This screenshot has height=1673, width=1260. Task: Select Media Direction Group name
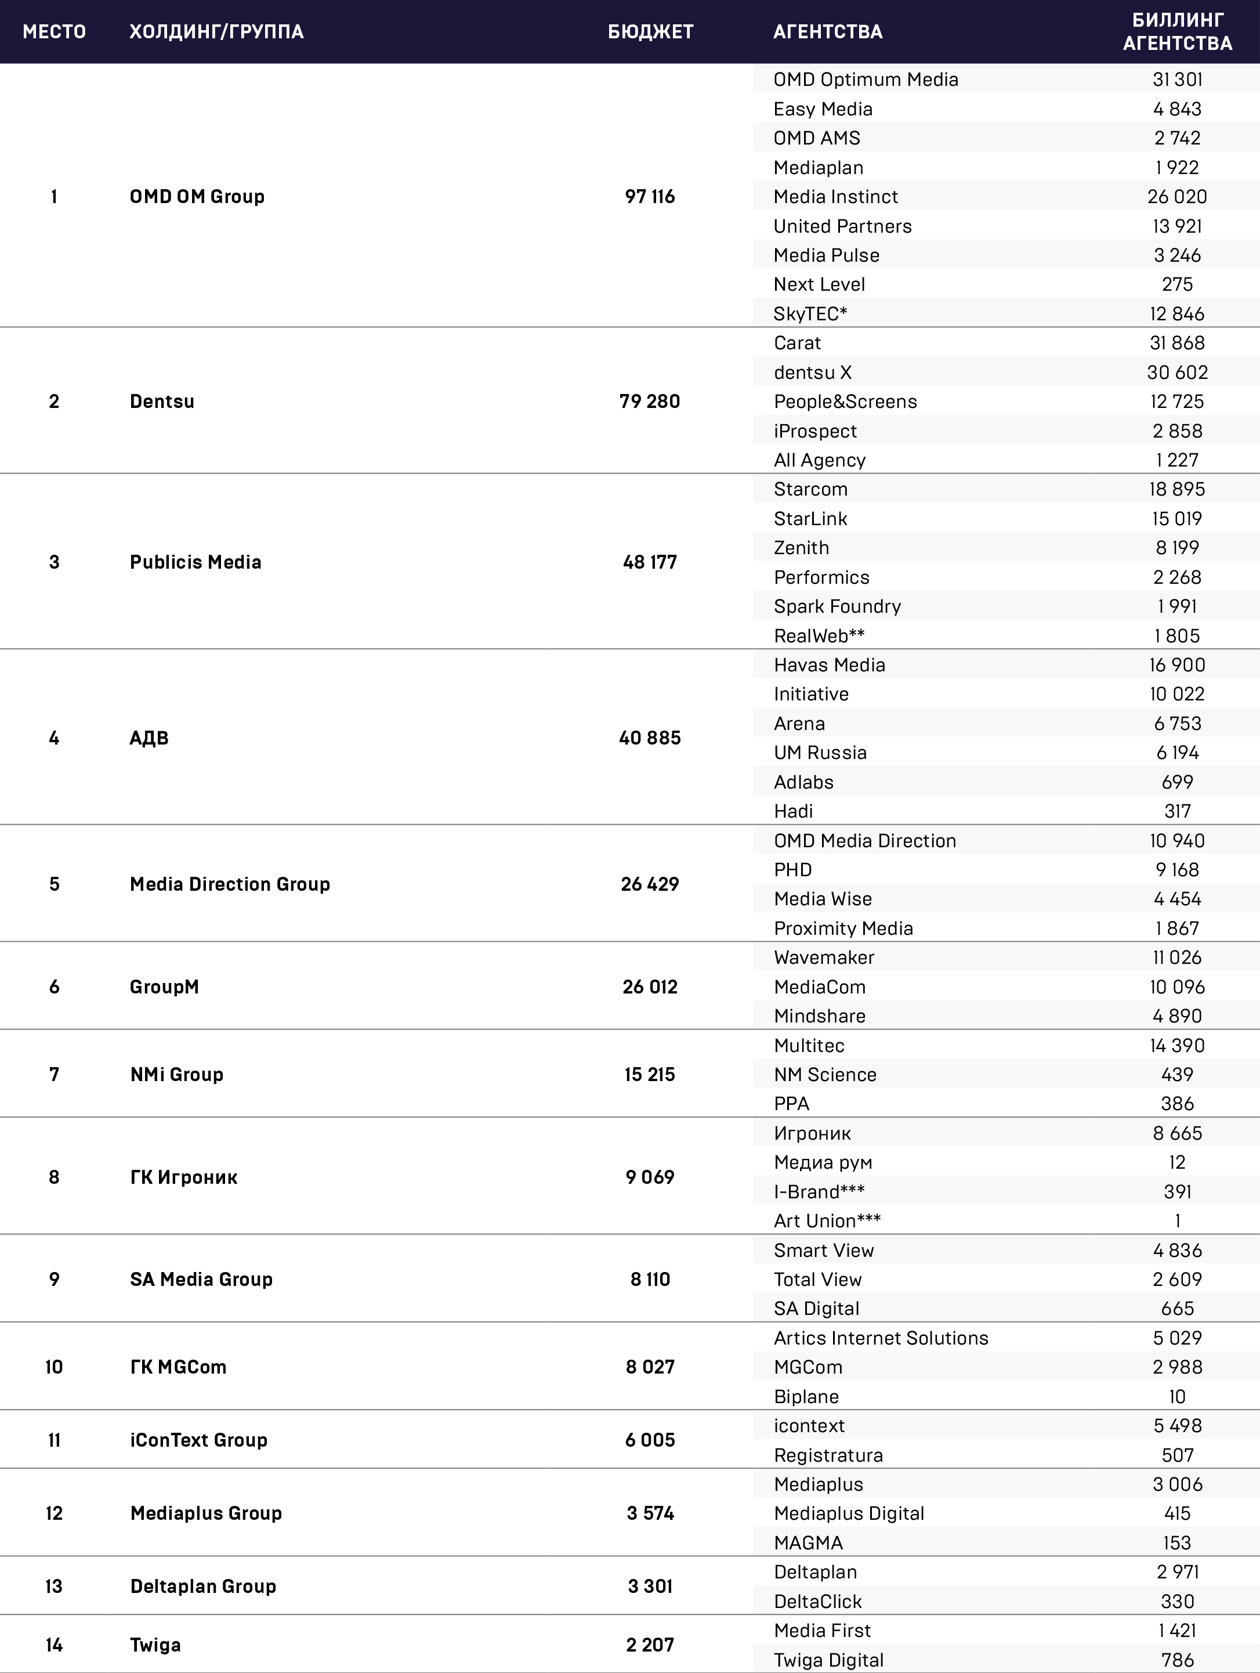230,884
